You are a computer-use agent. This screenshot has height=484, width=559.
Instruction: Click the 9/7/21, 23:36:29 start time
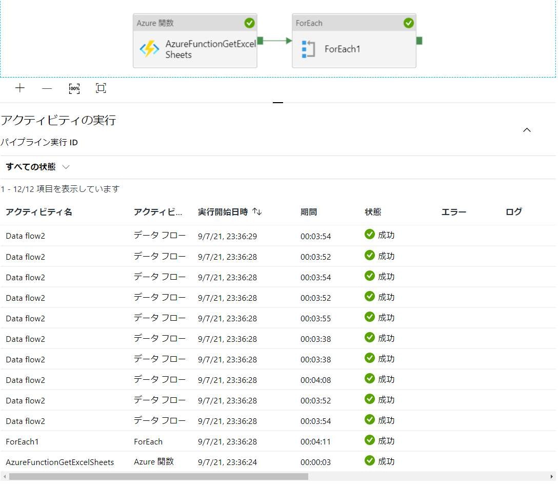coord(228,236)
